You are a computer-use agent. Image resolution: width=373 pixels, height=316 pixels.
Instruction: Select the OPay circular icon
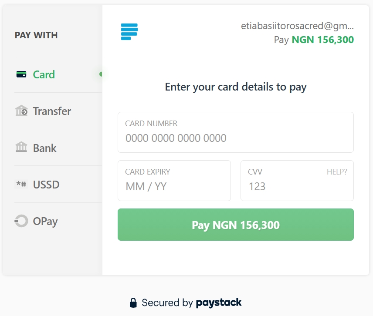(21, 221)
